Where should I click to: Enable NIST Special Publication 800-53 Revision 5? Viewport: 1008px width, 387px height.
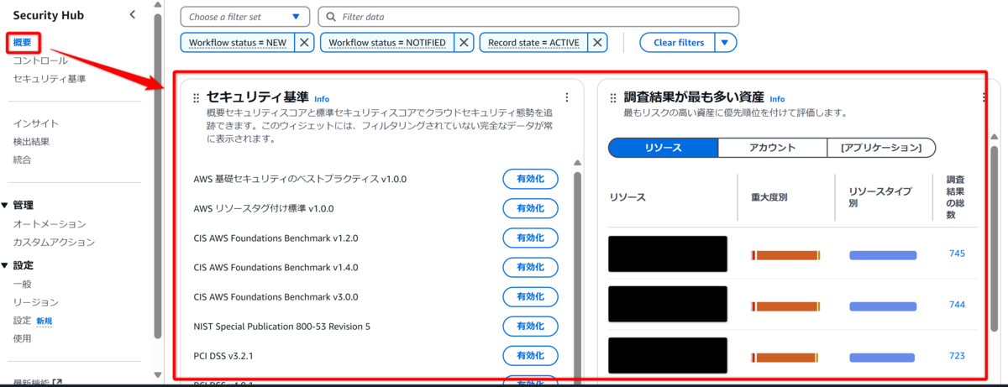click(530, 327)
